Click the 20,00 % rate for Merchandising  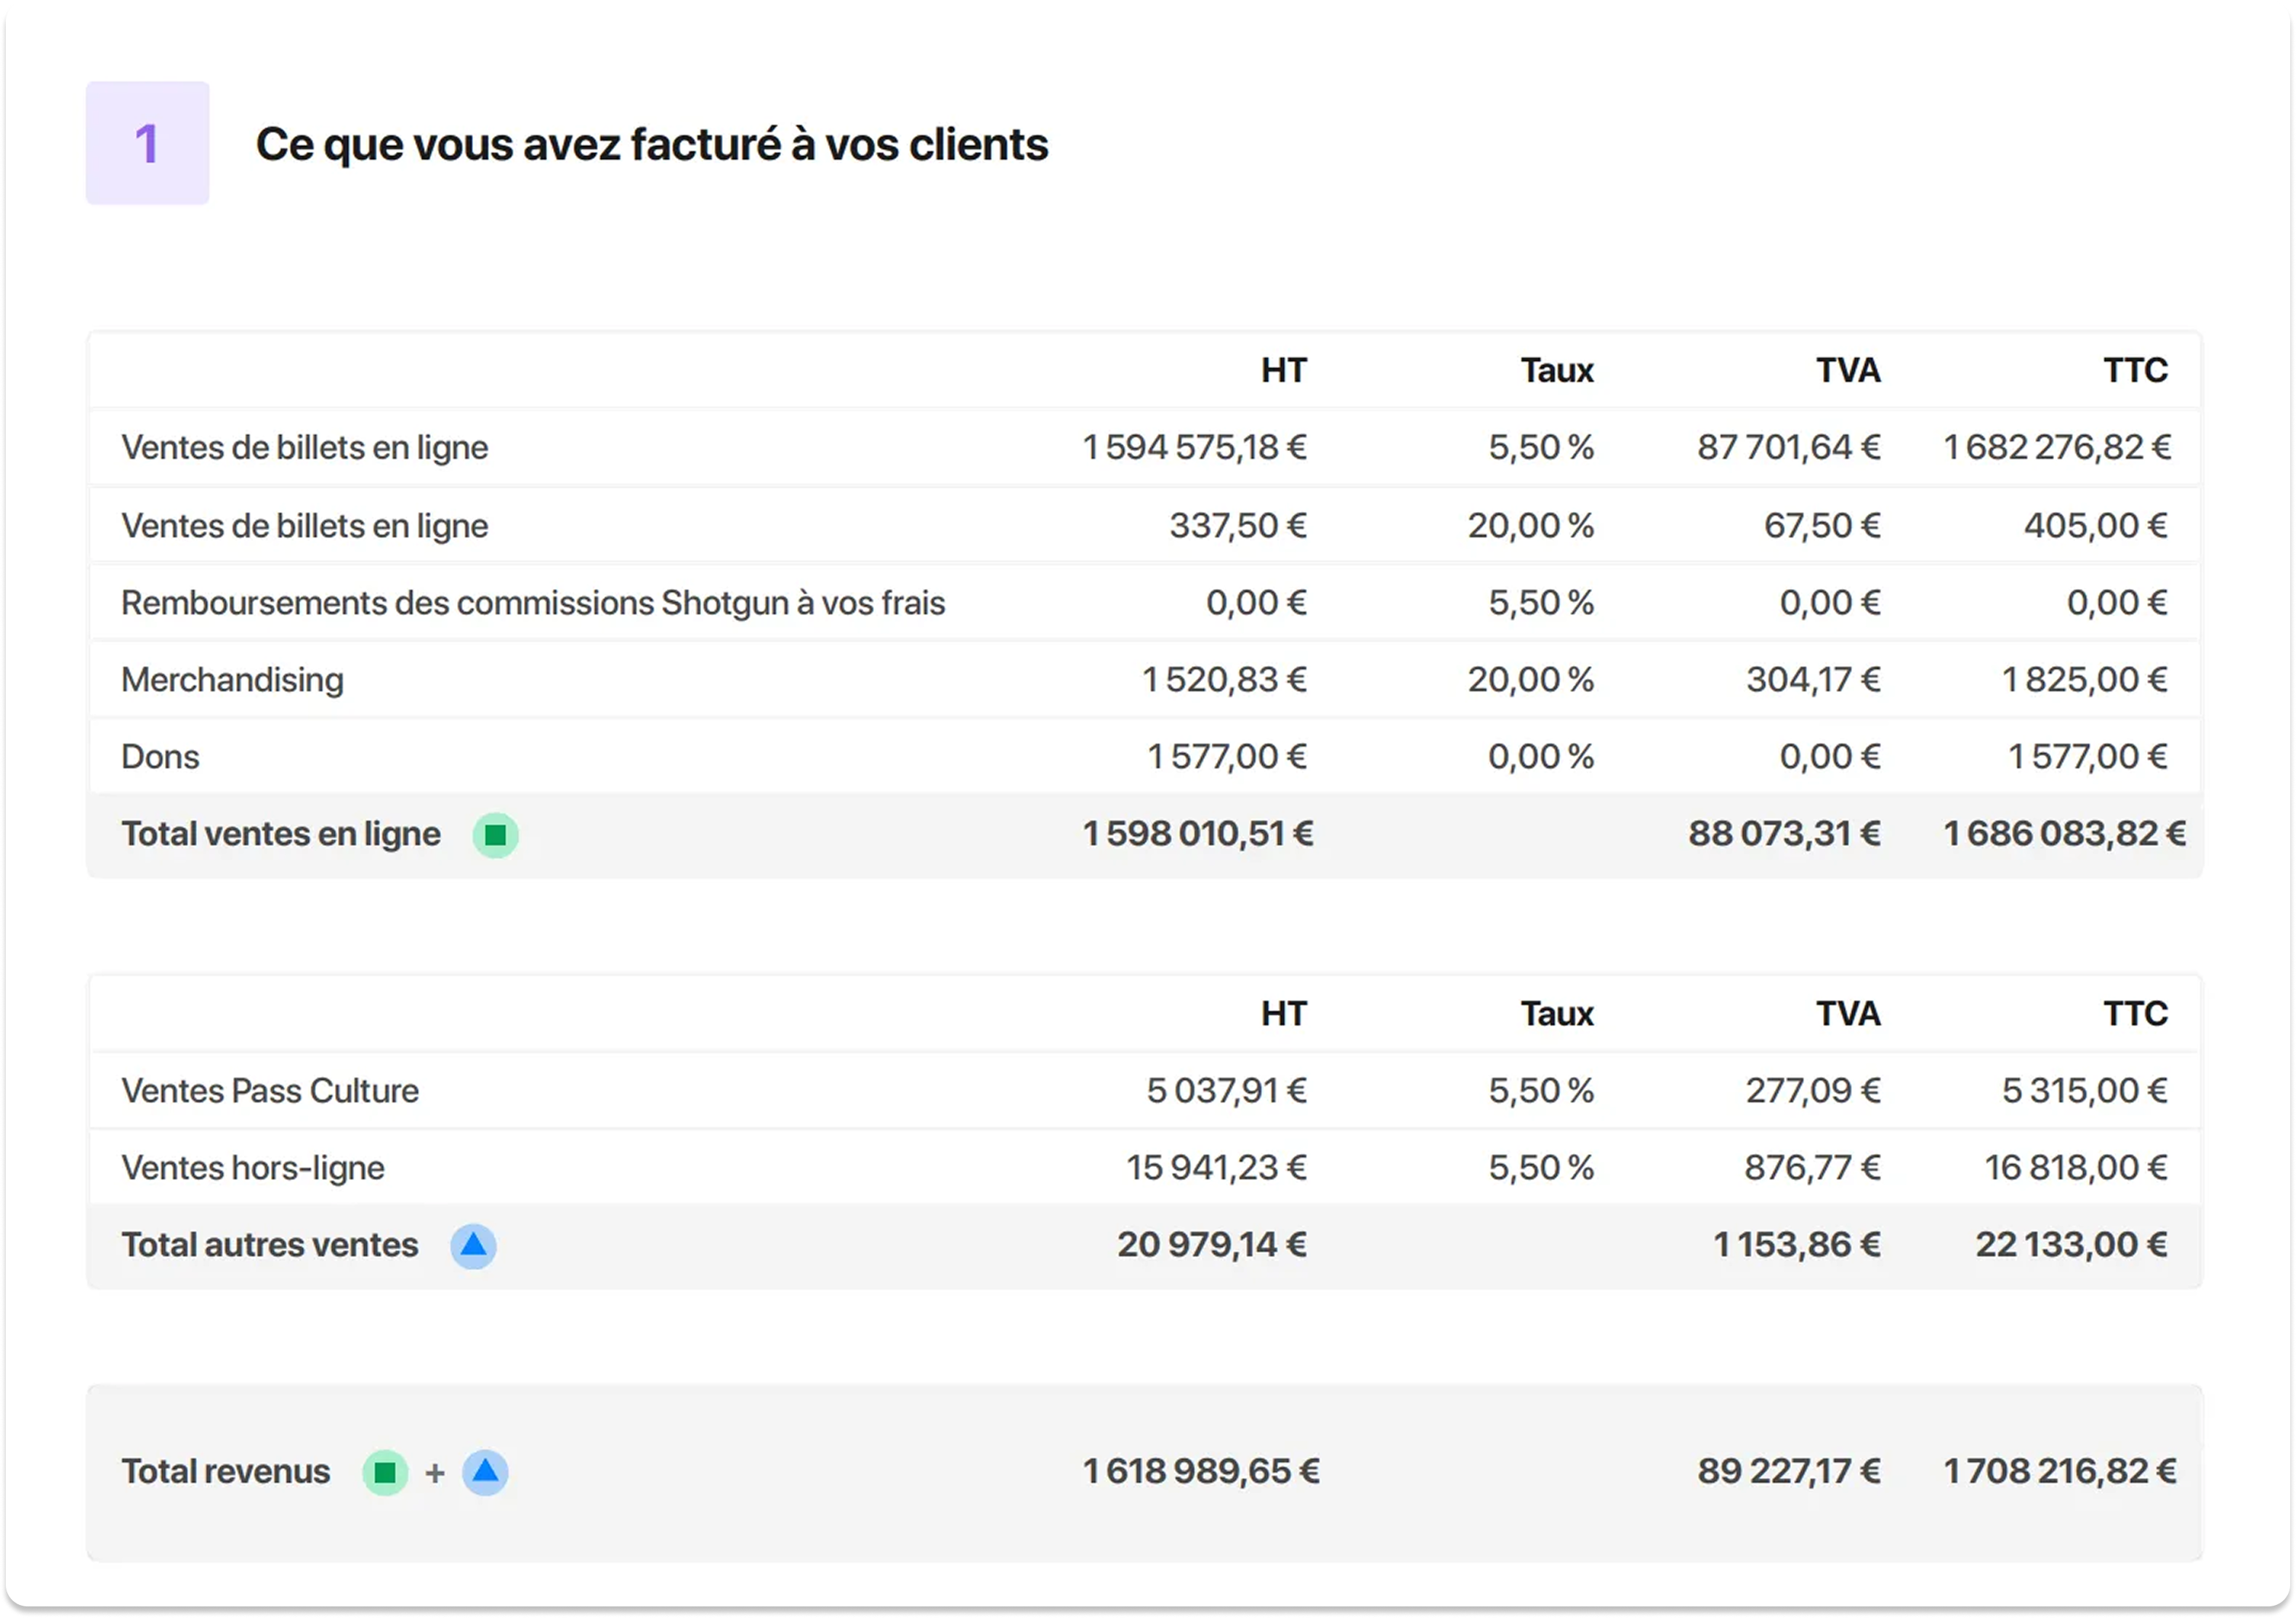1531,680
